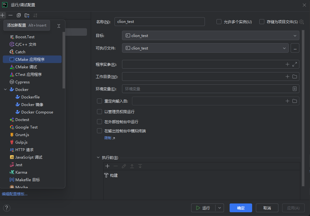Viewport: 310px width, 216px height.
Task: Insert macro in 工作目录 via plus icon
Action: (287, 76)
